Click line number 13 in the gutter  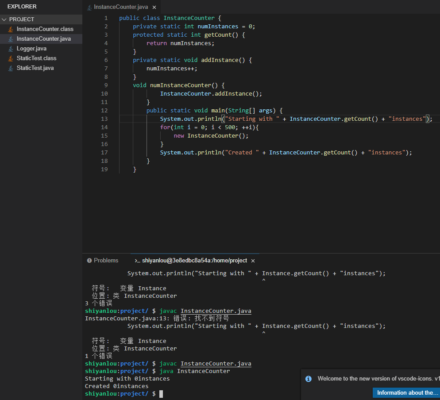(104, 119)
